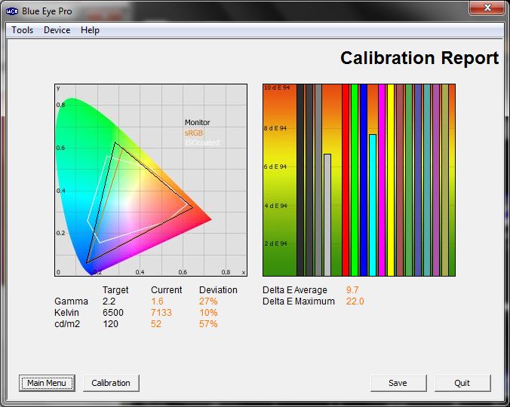Close the Blue Eye Pro window

(x=487, y=8)
